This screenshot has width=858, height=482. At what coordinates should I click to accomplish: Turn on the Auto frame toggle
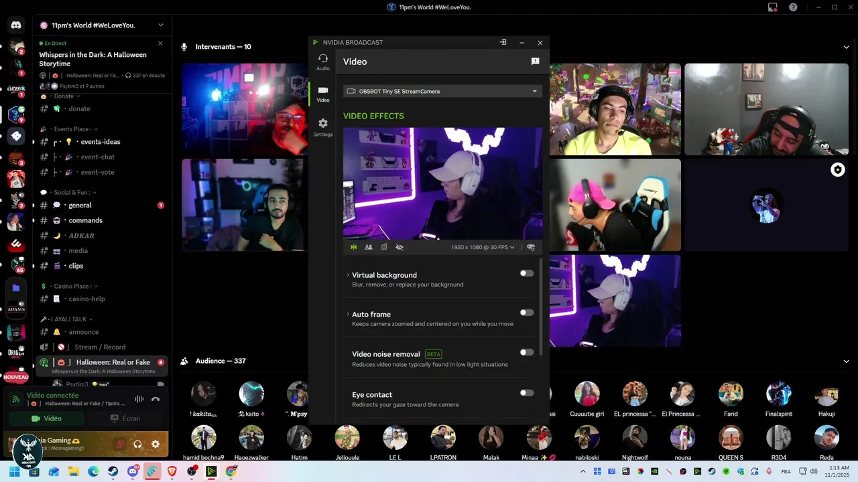click(527, 313)
